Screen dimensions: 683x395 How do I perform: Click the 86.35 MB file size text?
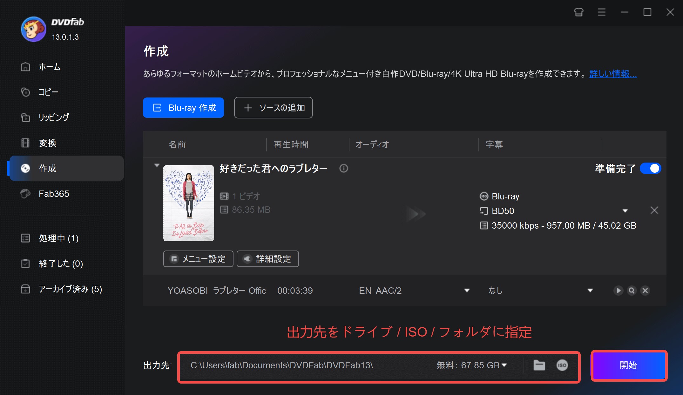pyautogui.click(x=251, y=210)
